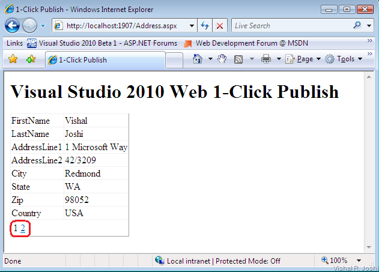Expand the Home button dropdown arrow

(x=210, y=59)
